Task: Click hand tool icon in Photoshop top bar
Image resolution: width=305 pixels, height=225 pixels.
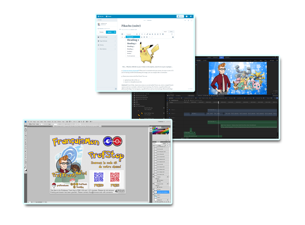Action: pyautogui.click(x=79, y=122)
